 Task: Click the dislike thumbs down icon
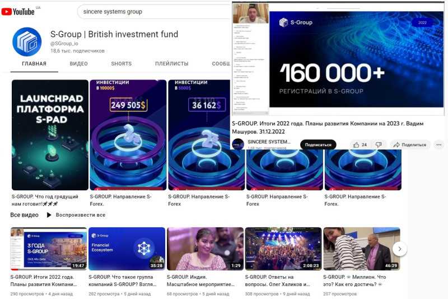tap(379, 145)
